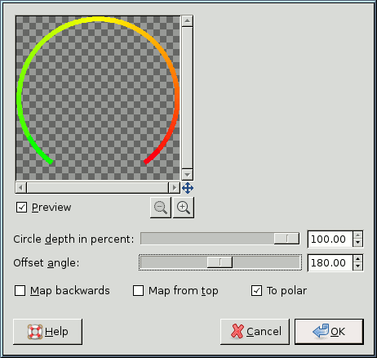Click the preview scroll left arrow
Viewport: 377px width, 358px height.
pos(21,187)
